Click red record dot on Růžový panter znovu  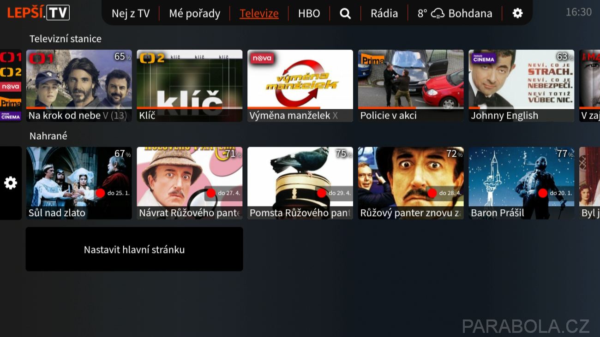click(432, 193)
